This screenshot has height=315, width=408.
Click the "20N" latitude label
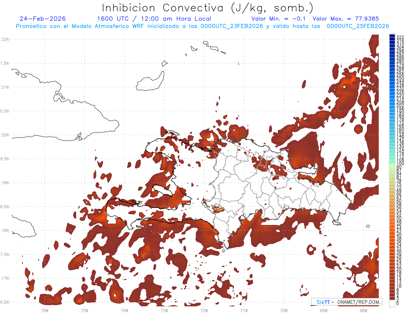(x=5, y=135)
